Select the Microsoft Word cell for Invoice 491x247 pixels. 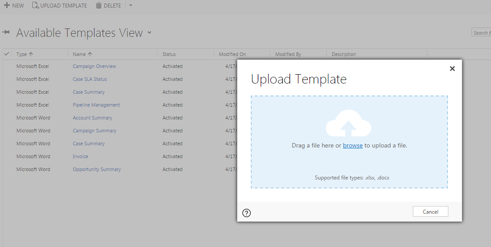pyautogui.click(x=33, y=156)
